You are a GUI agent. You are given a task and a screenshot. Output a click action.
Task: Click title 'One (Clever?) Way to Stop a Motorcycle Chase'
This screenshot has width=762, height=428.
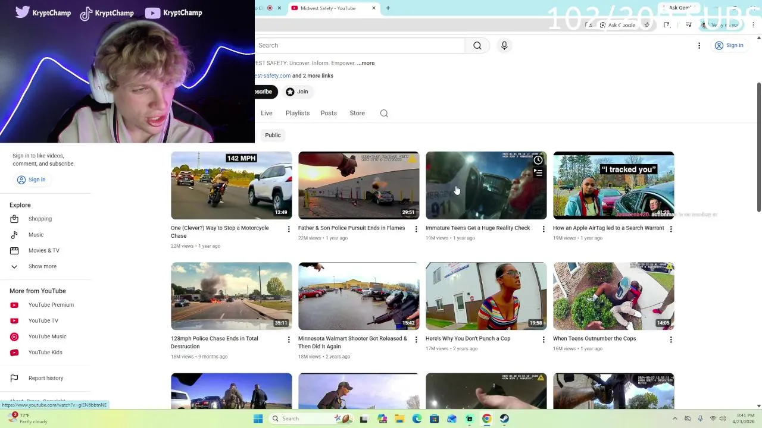pyautogui.click(x=220, y=232)
